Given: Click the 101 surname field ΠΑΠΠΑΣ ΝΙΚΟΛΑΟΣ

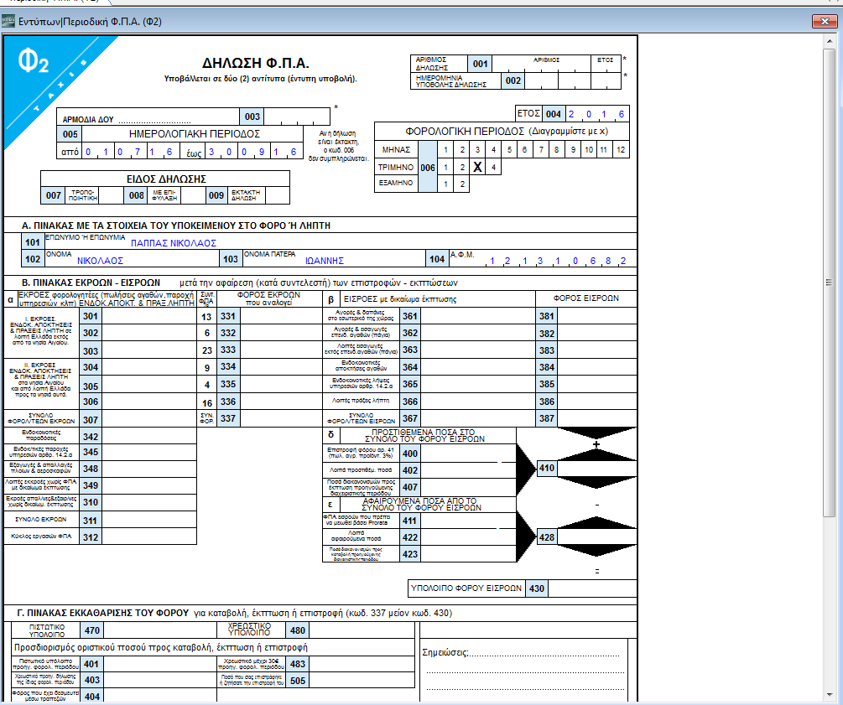Looking at the screenshot, I should point(341,241).
